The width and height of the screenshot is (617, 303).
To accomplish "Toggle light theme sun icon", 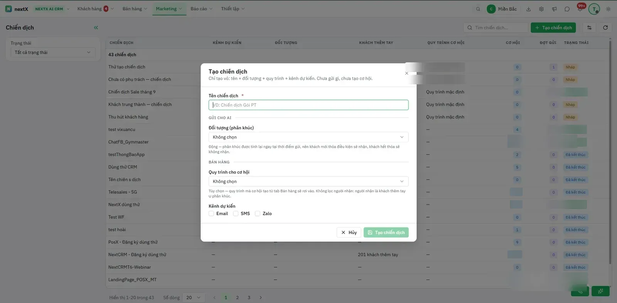I will [x=608, y=9].
